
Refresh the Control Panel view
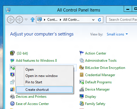tap(100, 20)
